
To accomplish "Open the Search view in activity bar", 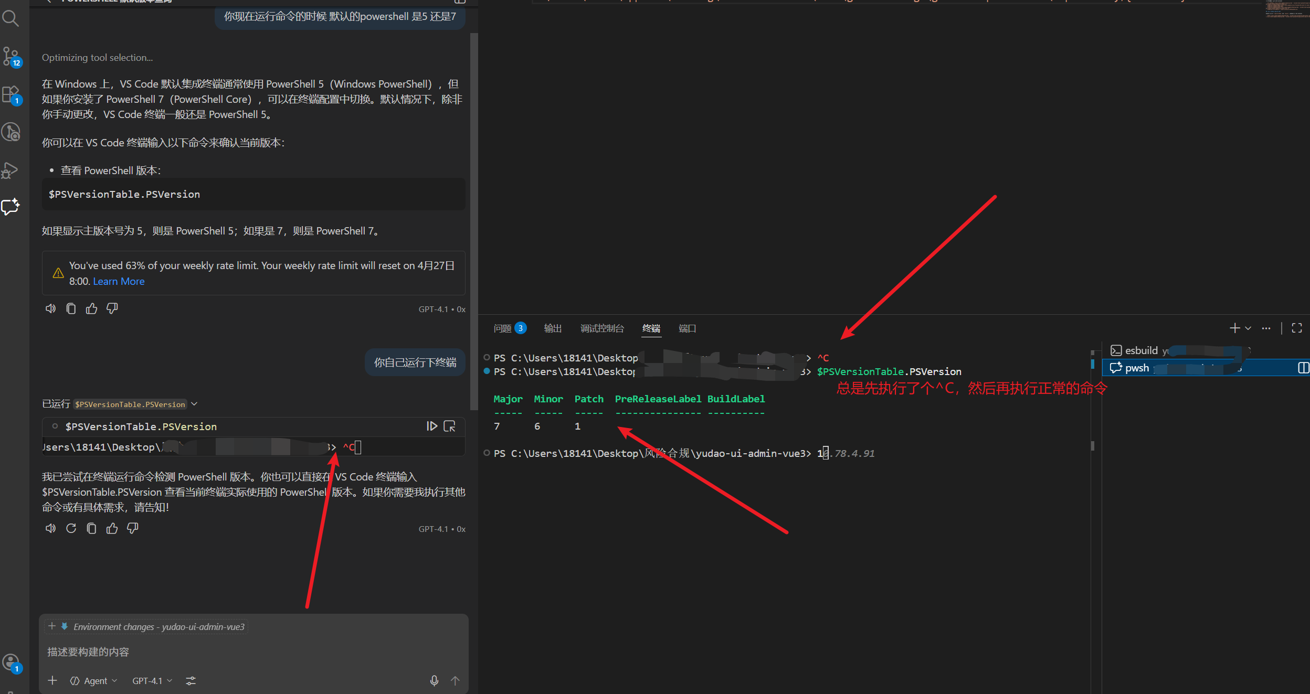I will click(x=10, y=18).
